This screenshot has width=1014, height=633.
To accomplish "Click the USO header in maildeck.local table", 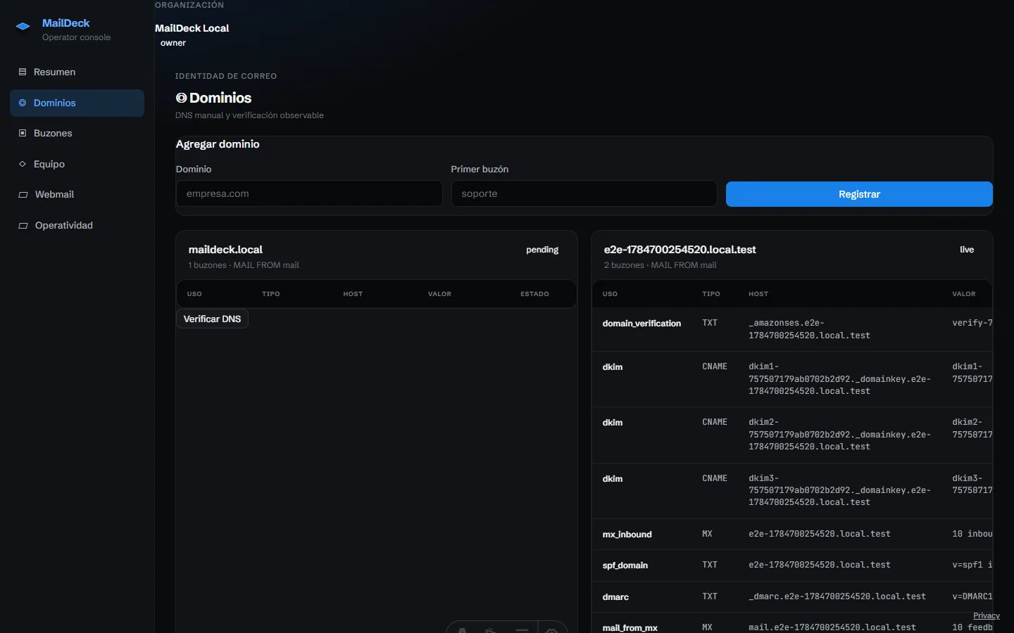I will coord(194,294).
